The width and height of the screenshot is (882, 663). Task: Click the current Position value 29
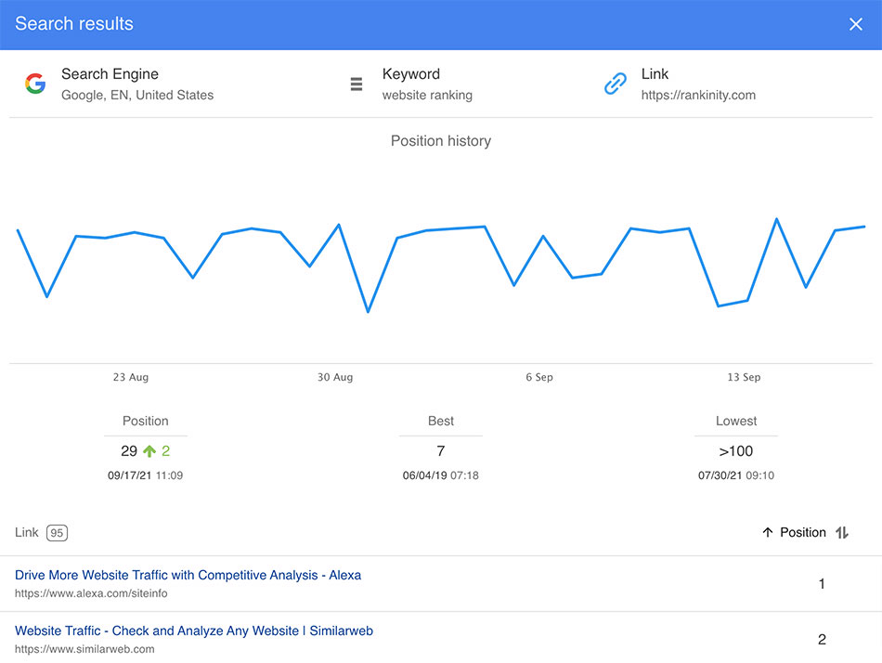point(129,450)
